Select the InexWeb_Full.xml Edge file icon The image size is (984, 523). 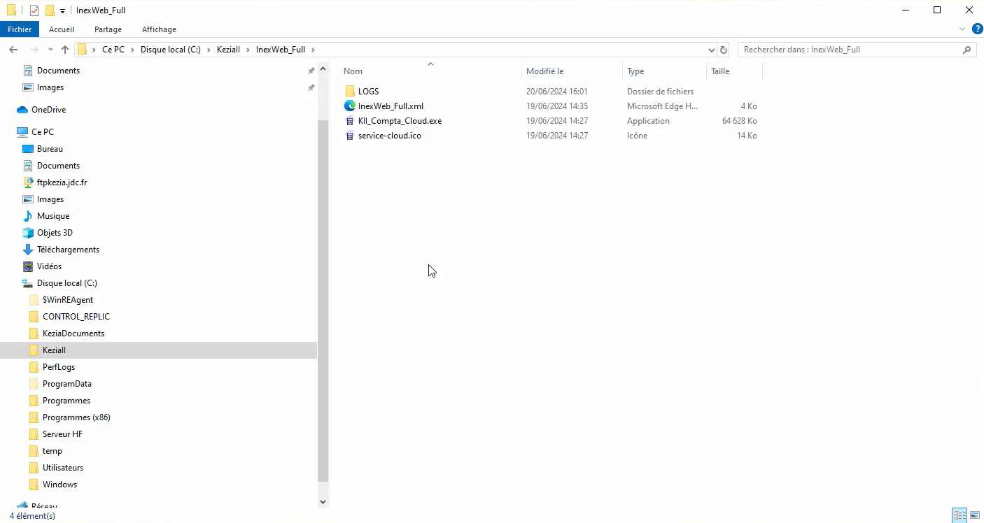350,106
